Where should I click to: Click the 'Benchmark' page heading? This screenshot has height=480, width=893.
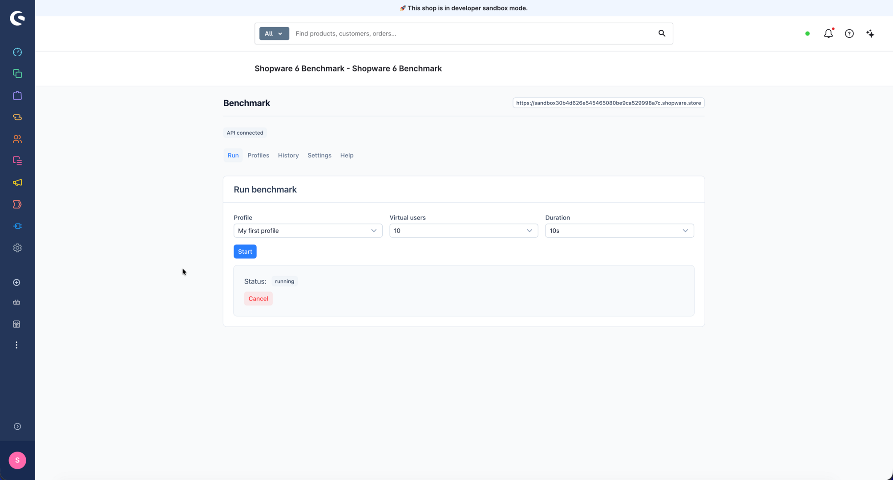[246, 103]
